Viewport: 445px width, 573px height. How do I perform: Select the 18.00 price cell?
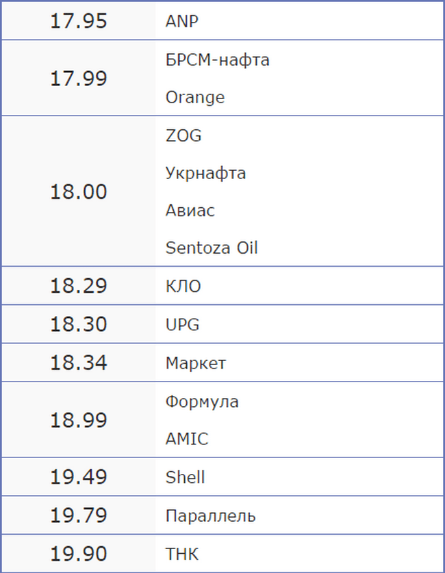pyautogui.click(x=78, y=192)
